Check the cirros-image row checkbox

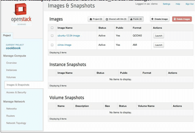tap(52, 45)
